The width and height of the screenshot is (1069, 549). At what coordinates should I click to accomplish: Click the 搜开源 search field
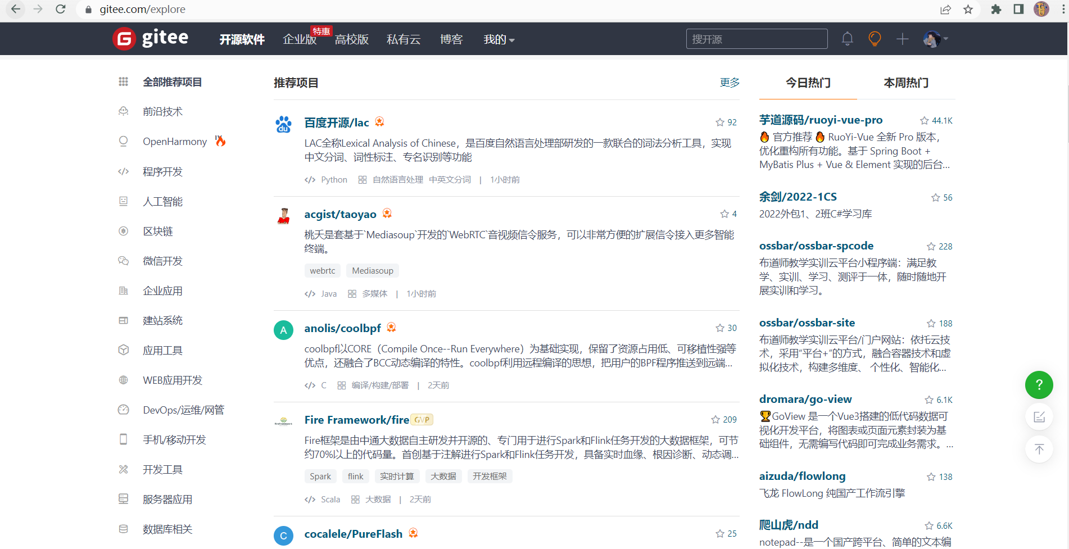757,39
